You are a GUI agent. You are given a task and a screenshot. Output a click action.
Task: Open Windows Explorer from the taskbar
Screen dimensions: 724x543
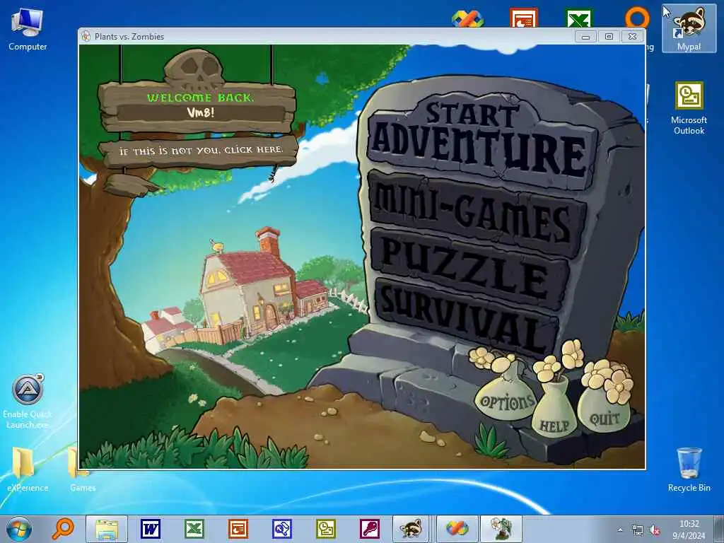click(x=107, y=529)
